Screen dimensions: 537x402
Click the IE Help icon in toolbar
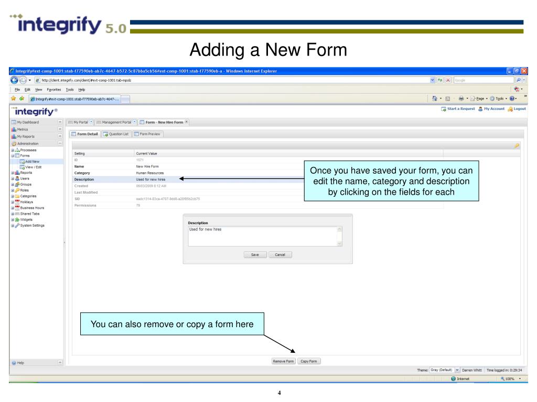[512, 98]
